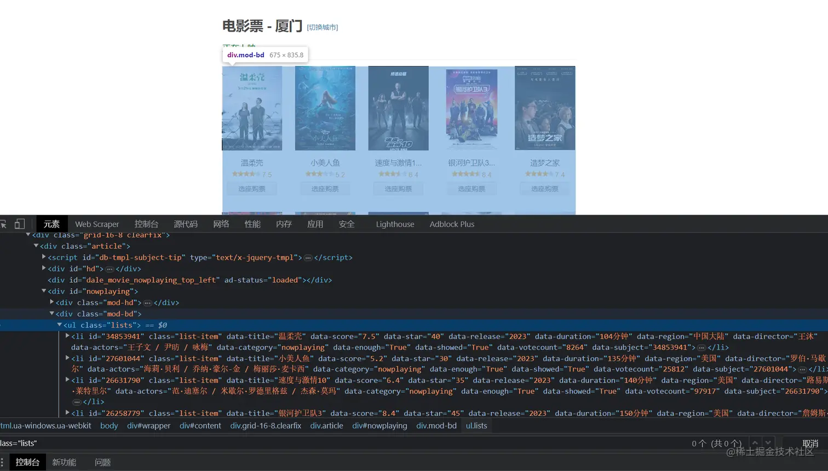Open the Lighthouse tab
This screenshot has height=471, width=828.
point(395,224)
